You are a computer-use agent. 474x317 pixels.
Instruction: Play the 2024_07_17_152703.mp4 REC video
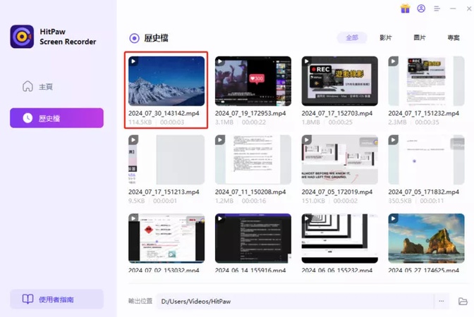tap(339, 80)
